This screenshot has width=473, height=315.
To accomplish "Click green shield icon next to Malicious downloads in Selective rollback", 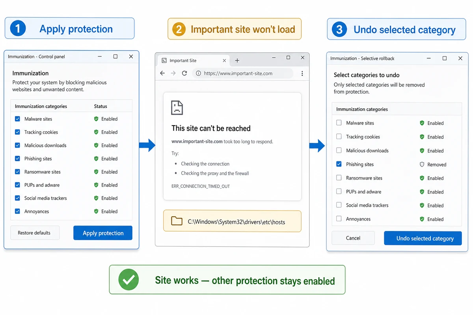I will pos(422,151).
